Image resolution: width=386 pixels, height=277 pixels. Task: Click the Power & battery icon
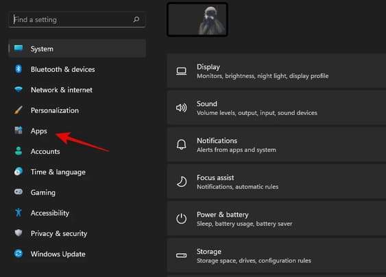point(182,218)
